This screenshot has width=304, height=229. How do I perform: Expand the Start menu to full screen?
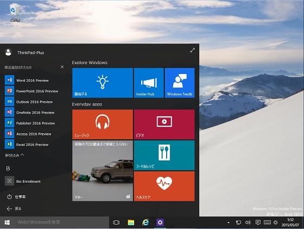(x=192, y=50)
